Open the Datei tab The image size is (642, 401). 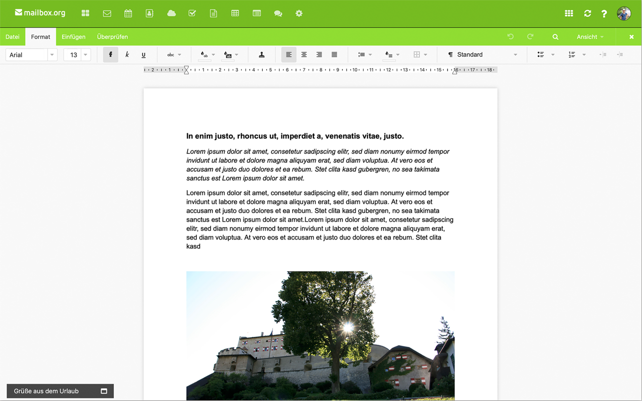[13, 37]
